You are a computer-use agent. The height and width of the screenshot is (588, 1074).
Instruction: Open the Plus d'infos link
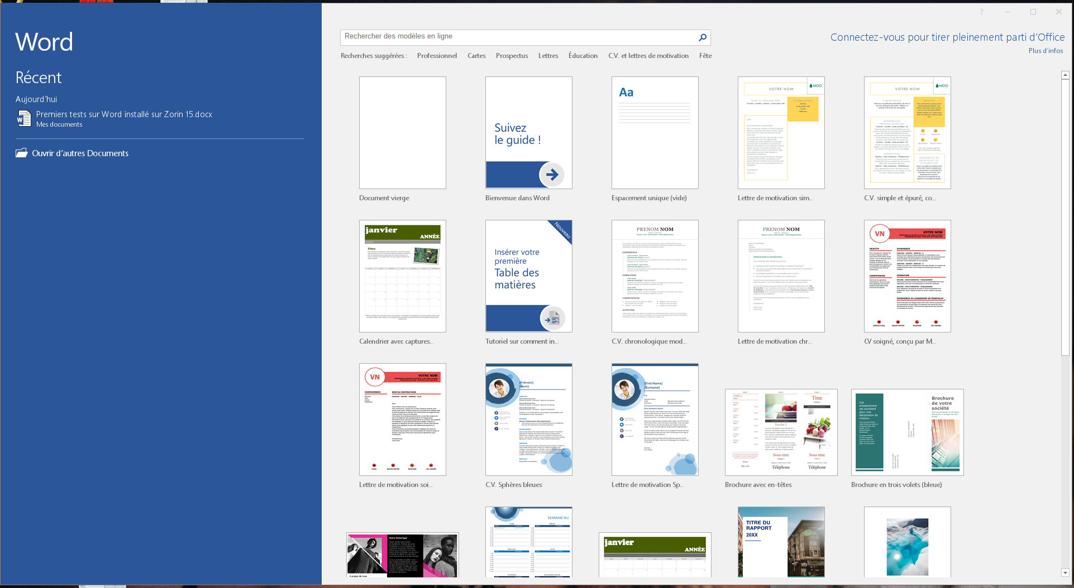(1046, 51)
